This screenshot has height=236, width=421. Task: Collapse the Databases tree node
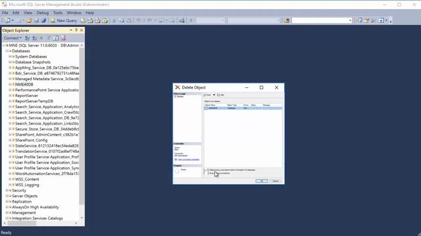pyautogui.click(x=7, y=51)
